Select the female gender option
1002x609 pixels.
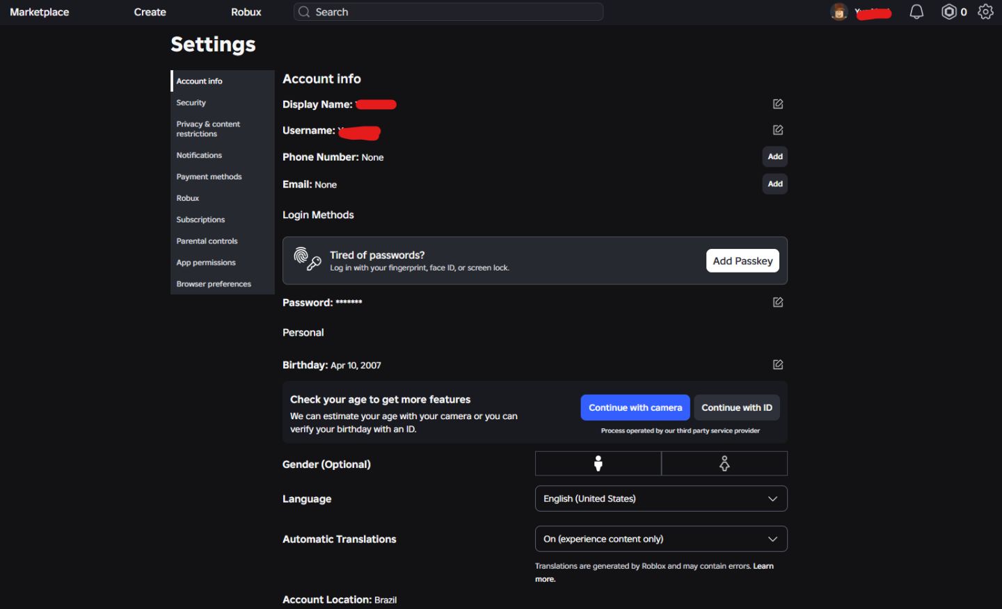click(724, 464)
